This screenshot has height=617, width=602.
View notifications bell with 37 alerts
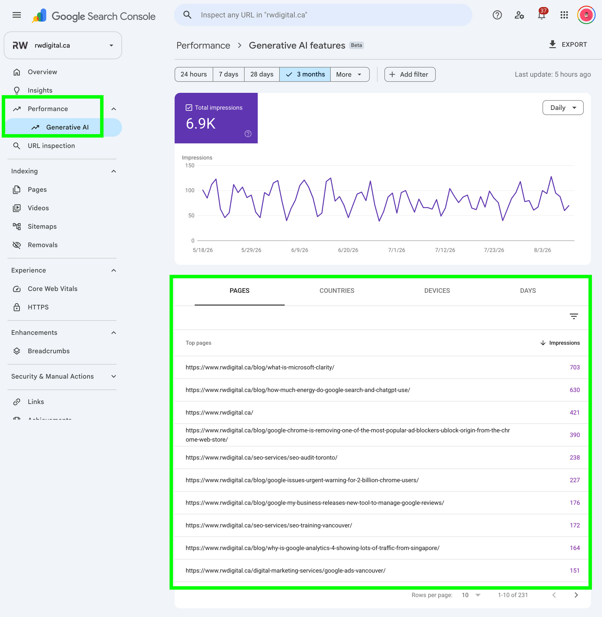pos(542,14)
